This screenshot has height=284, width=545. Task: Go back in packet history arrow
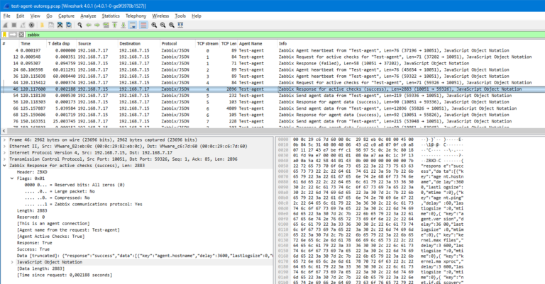pyautogui.click(x=88, y=25)
